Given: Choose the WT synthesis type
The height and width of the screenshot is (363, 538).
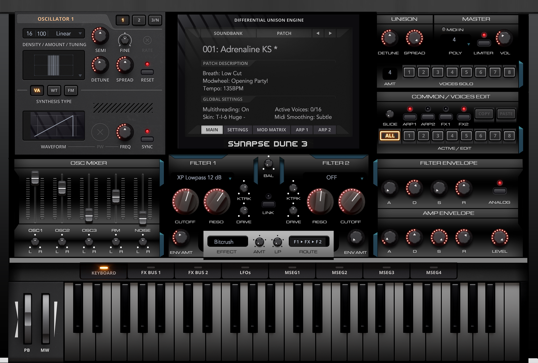Looking at the screenshot, I should point(54,90).
